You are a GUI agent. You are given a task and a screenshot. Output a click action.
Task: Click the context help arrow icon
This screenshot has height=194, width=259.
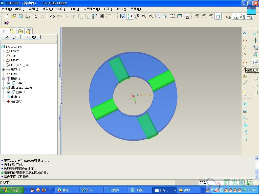pyautogui.click(x=6, y=23)
